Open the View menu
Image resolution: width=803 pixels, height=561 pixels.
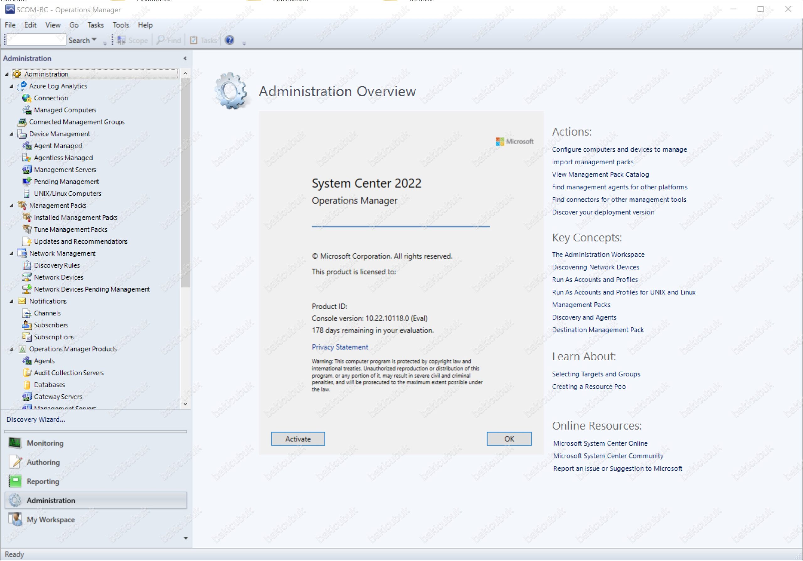click(53, 25)
